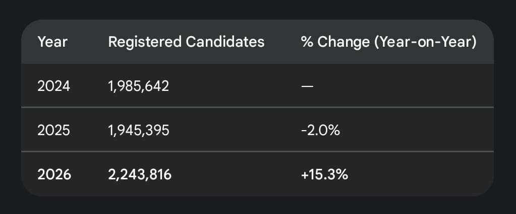Click the plus sign in +15.3%
The height and width of the screenshot is (214, 516).
pyautogui.click(x=304, y=175)
